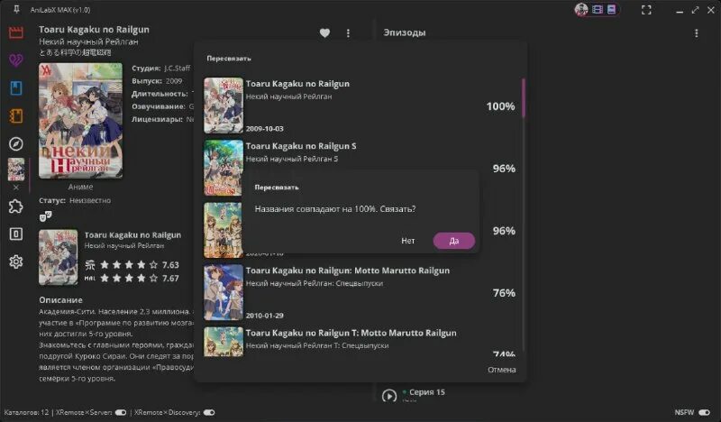Screen dimensions: 721x422
Task: Open the sidebar square icon with zero
Action: 16,234
